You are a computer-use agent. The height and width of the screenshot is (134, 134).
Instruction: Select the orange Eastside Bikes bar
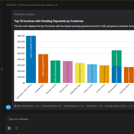43,69
